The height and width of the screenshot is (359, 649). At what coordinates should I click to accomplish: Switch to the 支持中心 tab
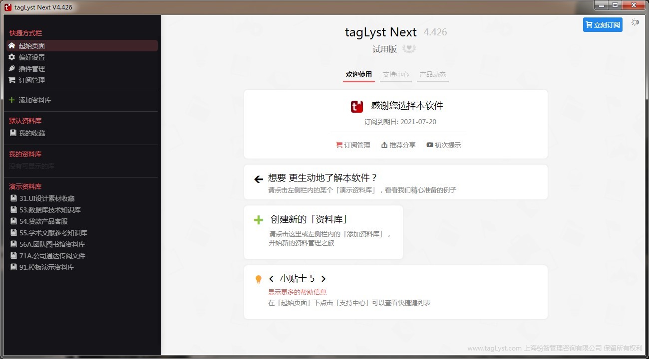(x=395, y=75)
